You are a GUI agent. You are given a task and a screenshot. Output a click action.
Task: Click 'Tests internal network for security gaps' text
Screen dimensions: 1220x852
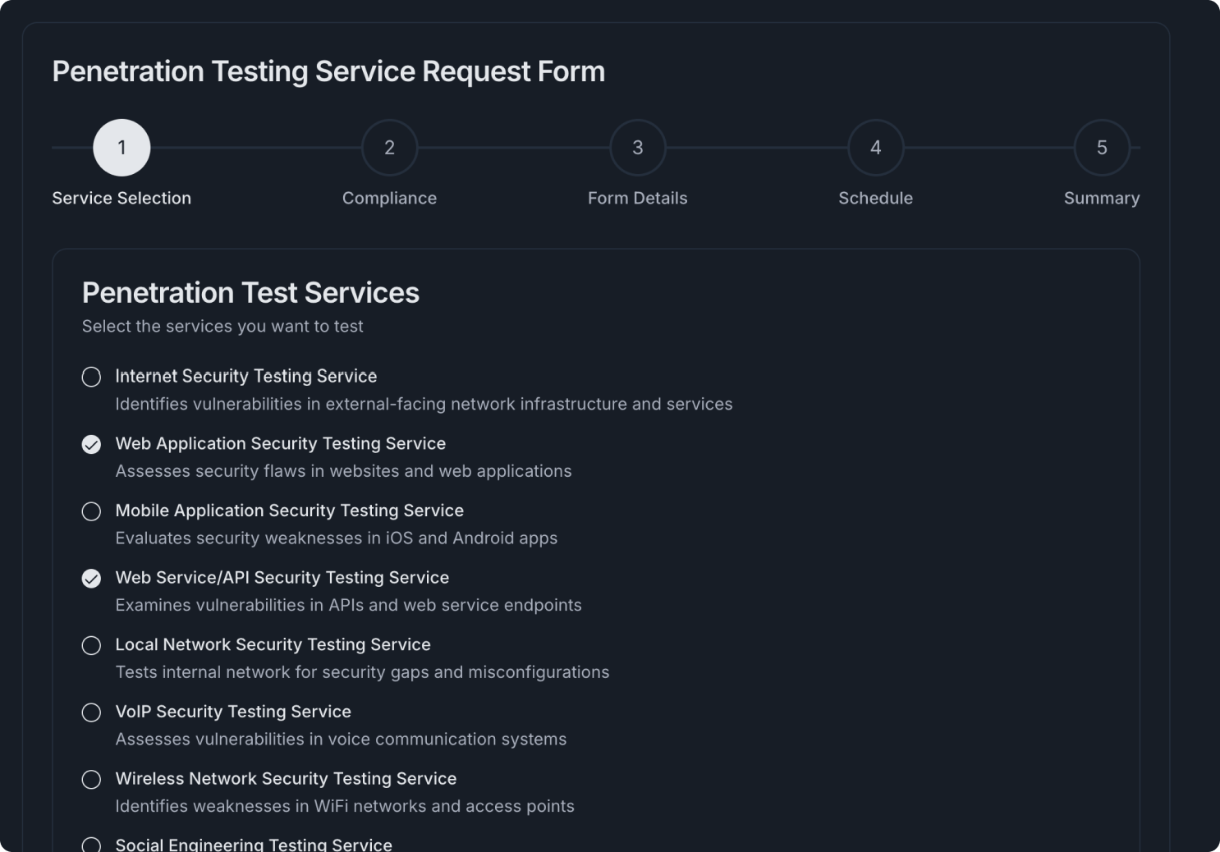362,672
